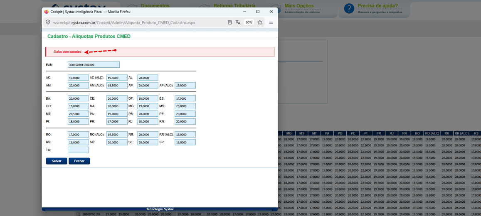Click the DF aliquota field
Image resolution: width=481 pixels, height=216 pixels.
148,99
